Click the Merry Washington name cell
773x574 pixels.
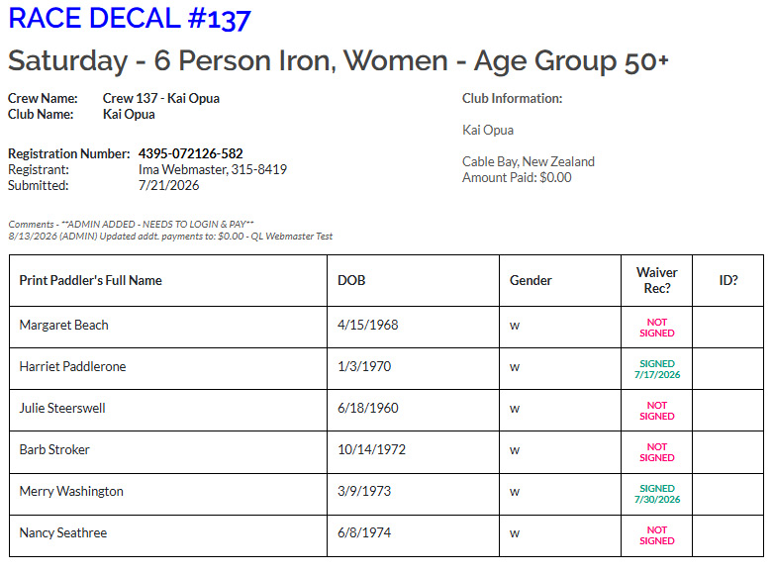pos(168,494)
